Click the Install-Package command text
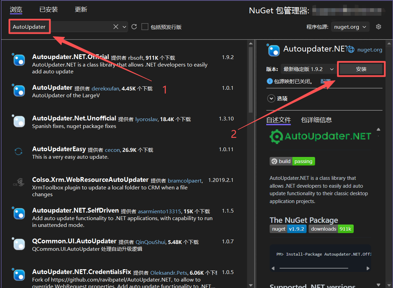This screenshot has width=393, height=288. pyautogui.click(x=324, y=254)
